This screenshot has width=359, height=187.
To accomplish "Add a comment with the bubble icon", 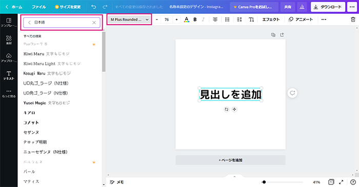I will tap(292, 93).
